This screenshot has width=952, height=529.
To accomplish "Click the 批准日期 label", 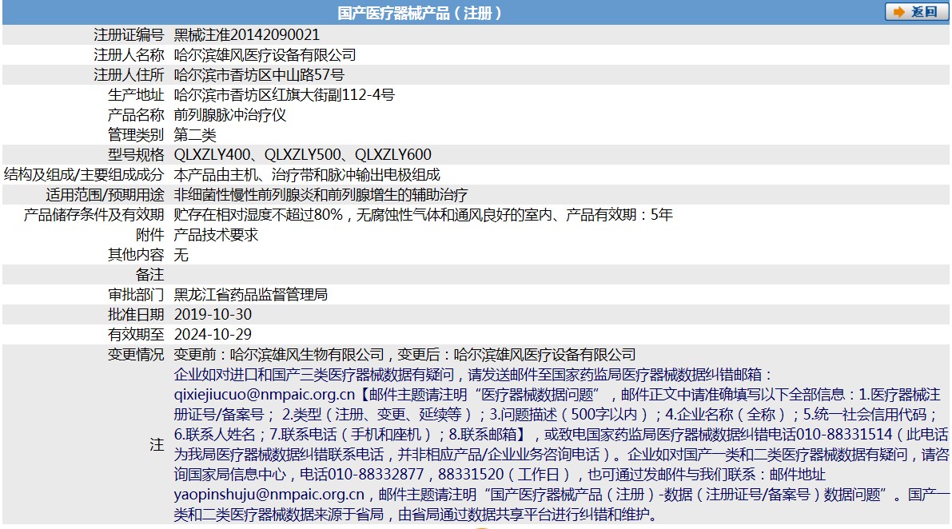I will tap(136, 314).
